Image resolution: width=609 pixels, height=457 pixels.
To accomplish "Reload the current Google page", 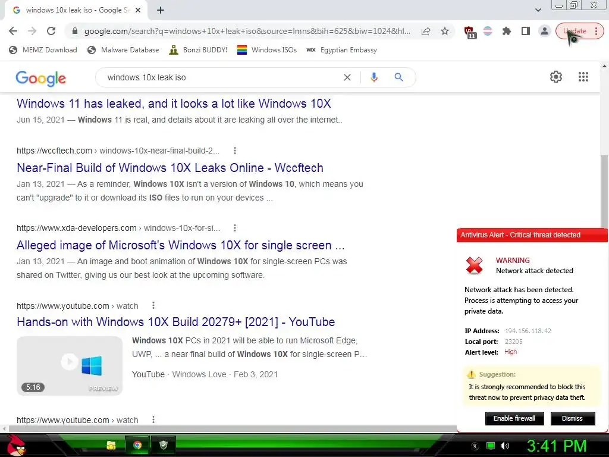I will [51, 31].
